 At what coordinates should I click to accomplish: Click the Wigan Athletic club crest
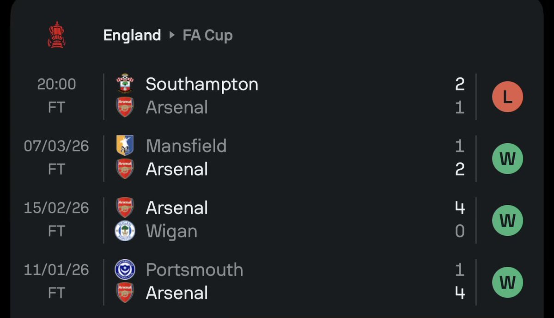(x=125, y=231)
